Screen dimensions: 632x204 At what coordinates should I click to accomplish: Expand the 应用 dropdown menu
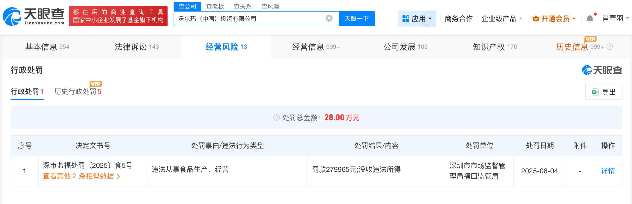(430, 19)
